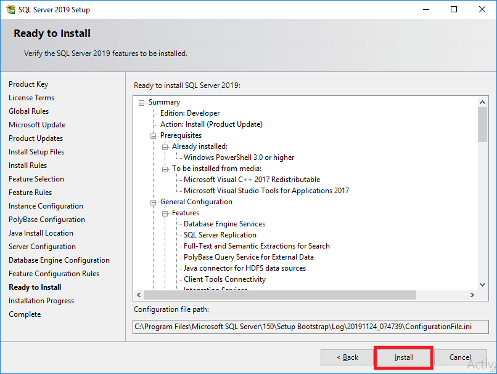This screenshot has height=374, width=497.
Task: Select the Product Key step
Action: click(28, 84)
